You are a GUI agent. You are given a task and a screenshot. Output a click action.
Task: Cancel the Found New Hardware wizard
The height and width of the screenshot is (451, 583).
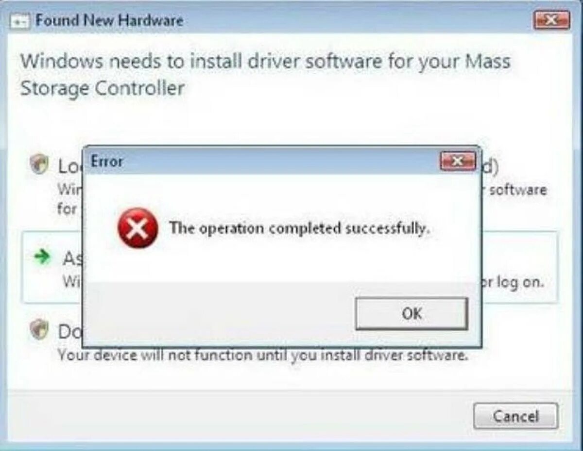(x=515, y=416)
